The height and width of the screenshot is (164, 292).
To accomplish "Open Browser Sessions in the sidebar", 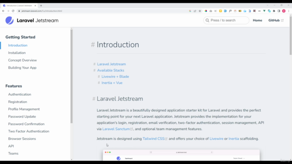I will 22,138.
